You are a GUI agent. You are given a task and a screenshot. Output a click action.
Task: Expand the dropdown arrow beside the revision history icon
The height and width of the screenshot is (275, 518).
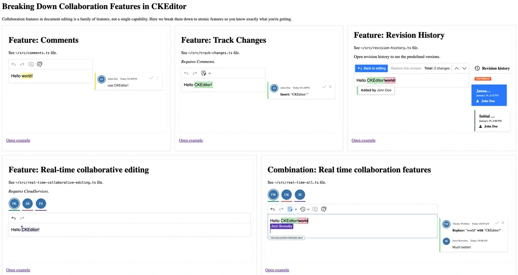click(x=308, y=209)
